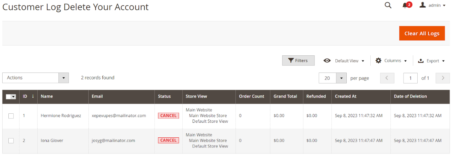Click the admin user account icon

[423, 5]
